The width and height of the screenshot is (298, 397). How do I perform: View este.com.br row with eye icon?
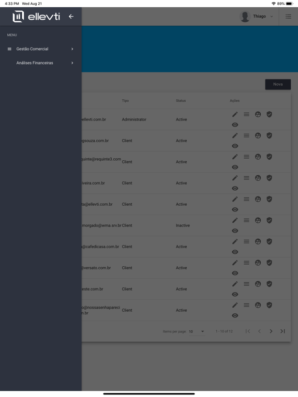click(x=235, y=295)
